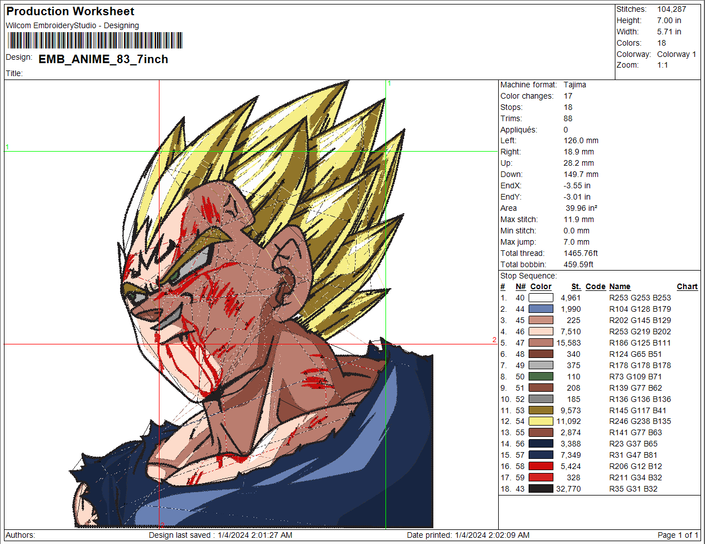Click the green swatch for thread 50
Image resolution: width=705 pixels, height=544 pixels.
(540, 377)
